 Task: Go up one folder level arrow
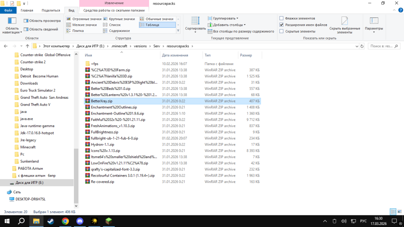click(27, 46)
